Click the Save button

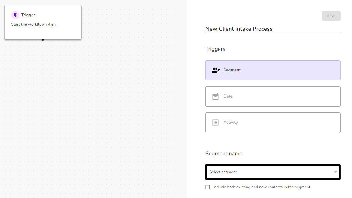coord(331,16)
